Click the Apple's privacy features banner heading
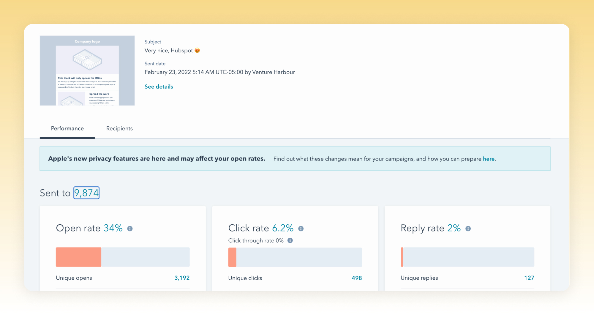This screenshot has height=315, width=594. click(157, 159)
